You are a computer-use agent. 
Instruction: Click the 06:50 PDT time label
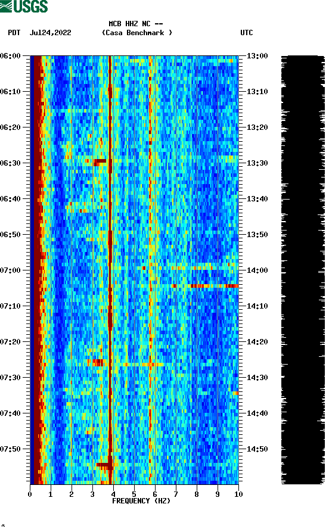pos(11,235)
